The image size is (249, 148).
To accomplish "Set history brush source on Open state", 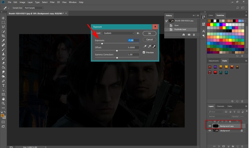I will click(166, 25).
